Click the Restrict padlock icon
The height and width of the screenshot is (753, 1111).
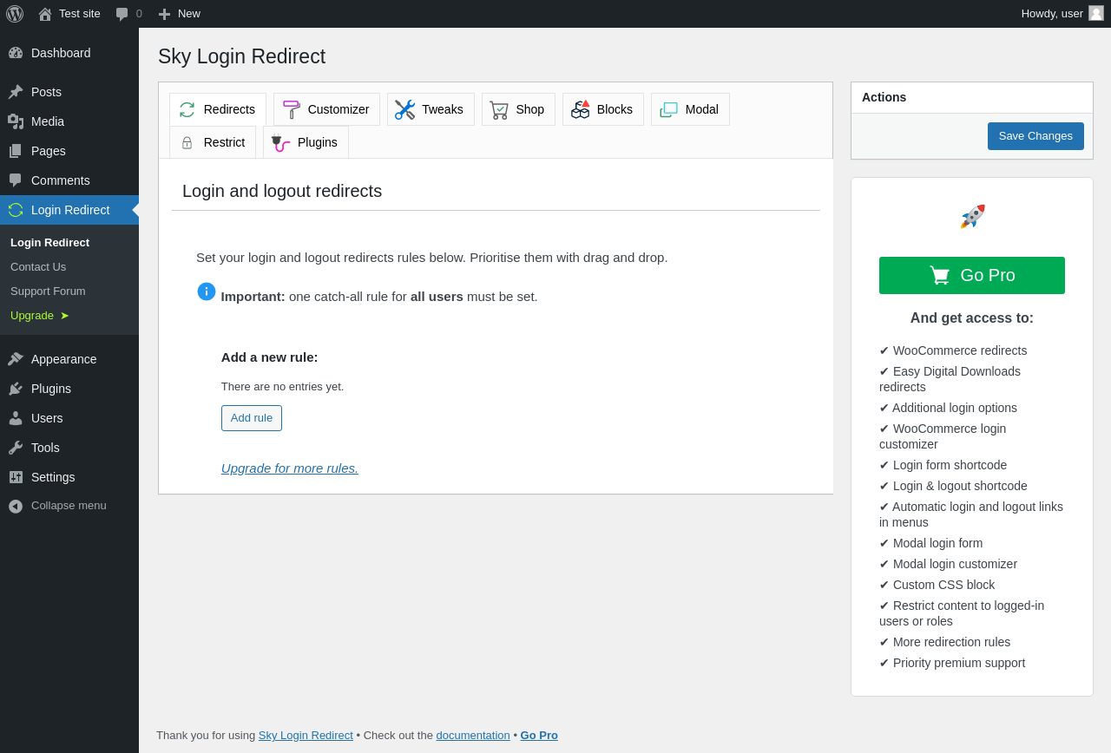pos(187,142)
